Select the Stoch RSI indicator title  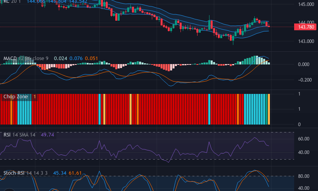[14, 173]
